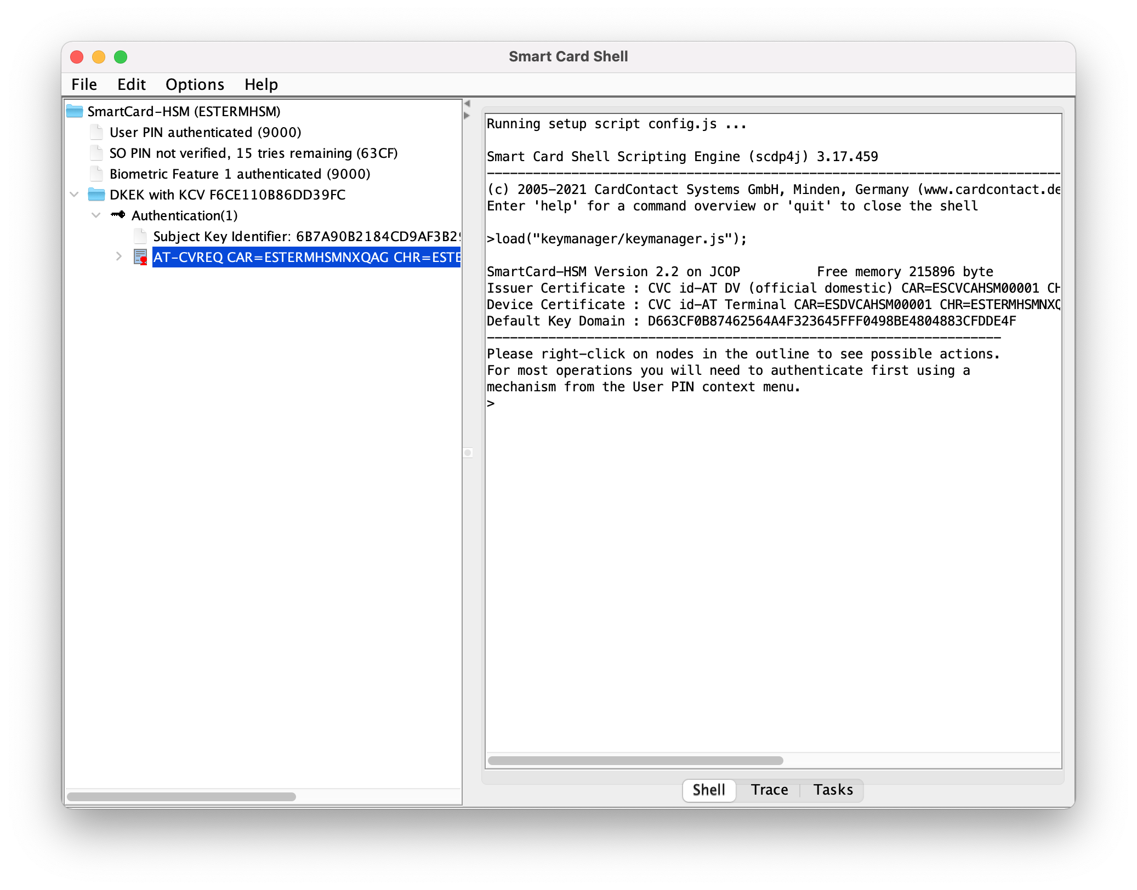Click the DKEK folder icon
Viewport: 1137px width, 890px height.
tap(96, 195)
